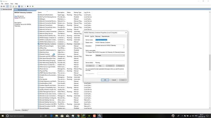Viewport: 211px width, 118px height.
Task: Click the Restart Service toolbar icon
Action: coord(33,7)
